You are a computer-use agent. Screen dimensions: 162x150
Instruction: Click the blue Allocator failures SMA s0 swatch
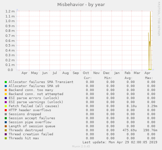(6, 86)
